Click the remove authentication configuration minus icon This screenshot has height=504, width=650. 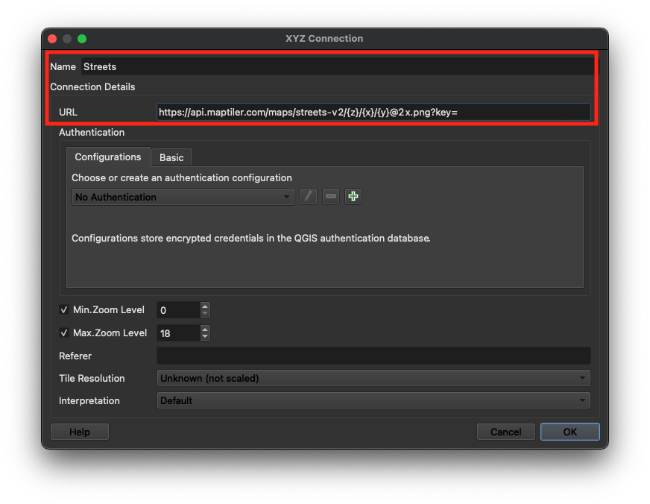click(331, 197)
